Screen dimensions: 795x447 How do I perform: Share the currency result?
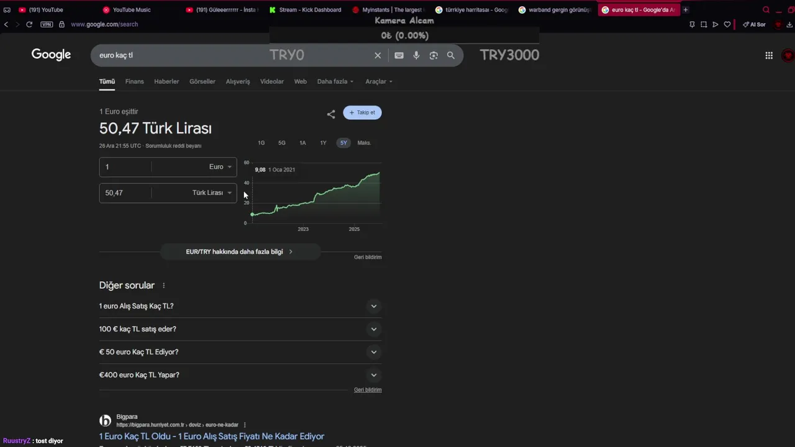pos(331,114)
